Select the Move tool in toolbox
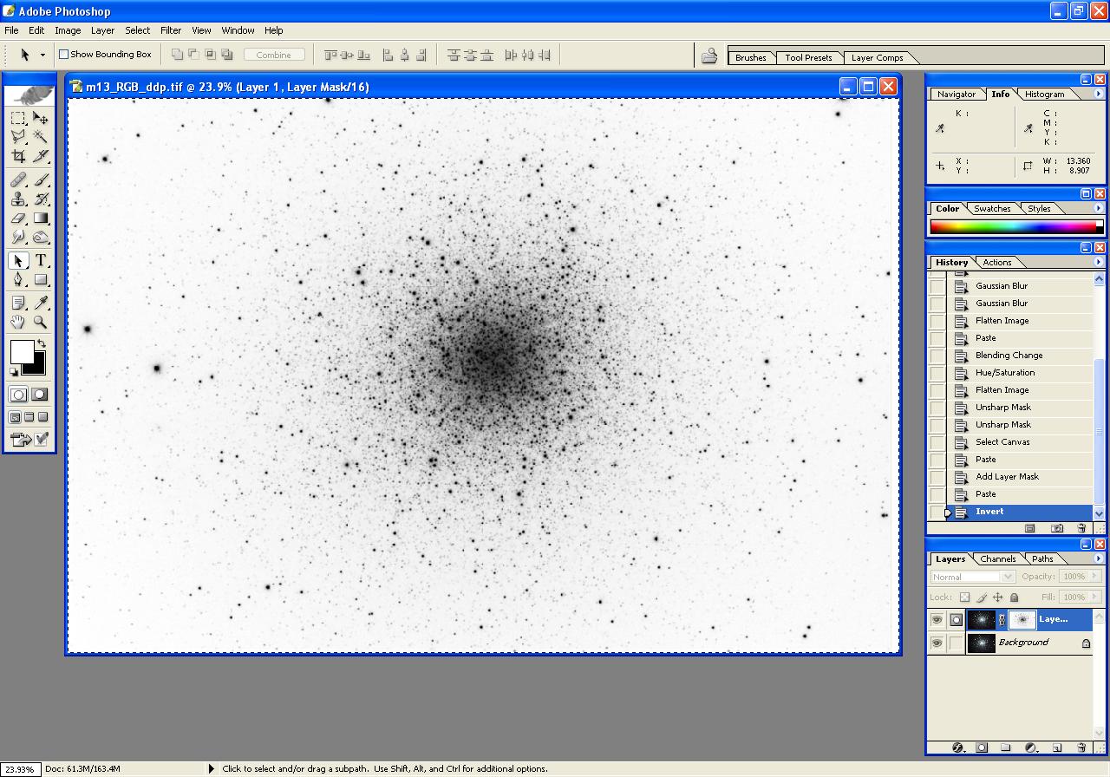The image size is (1110, 777). point(41,118)
